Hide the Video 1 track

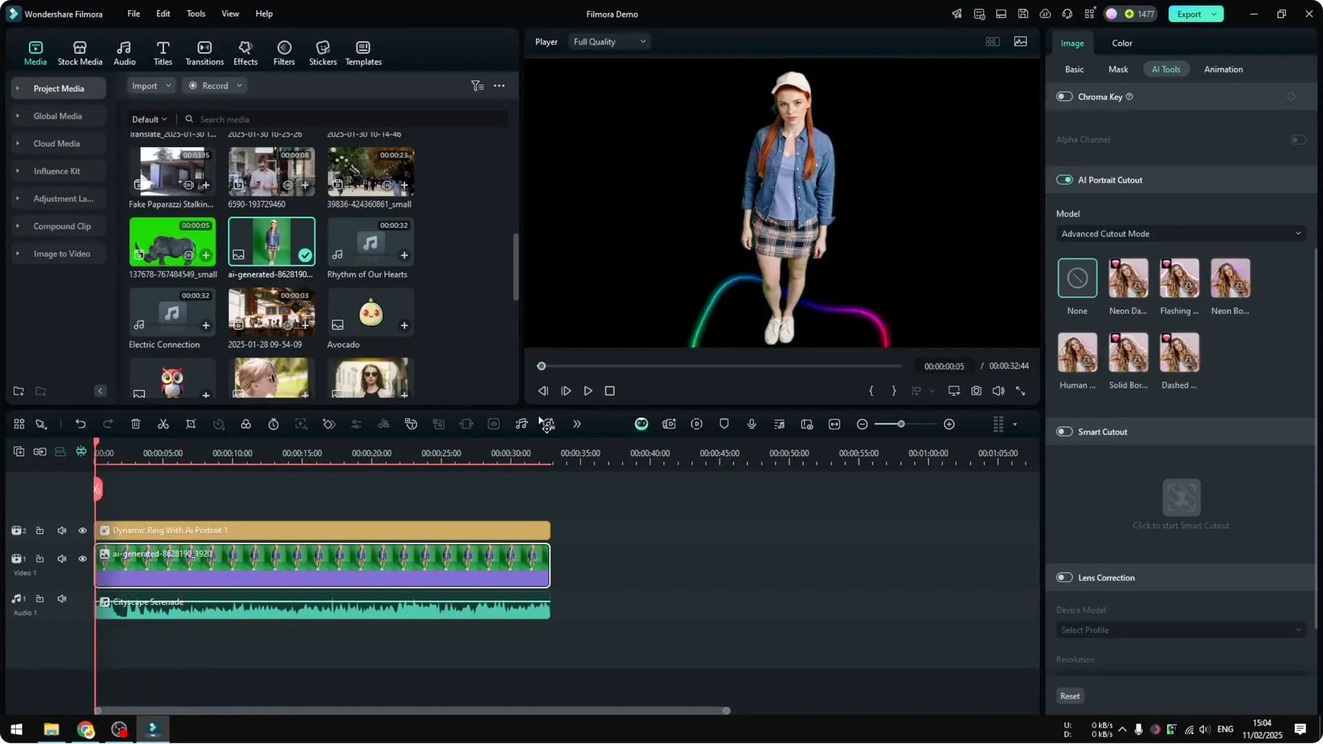[82, 559]
